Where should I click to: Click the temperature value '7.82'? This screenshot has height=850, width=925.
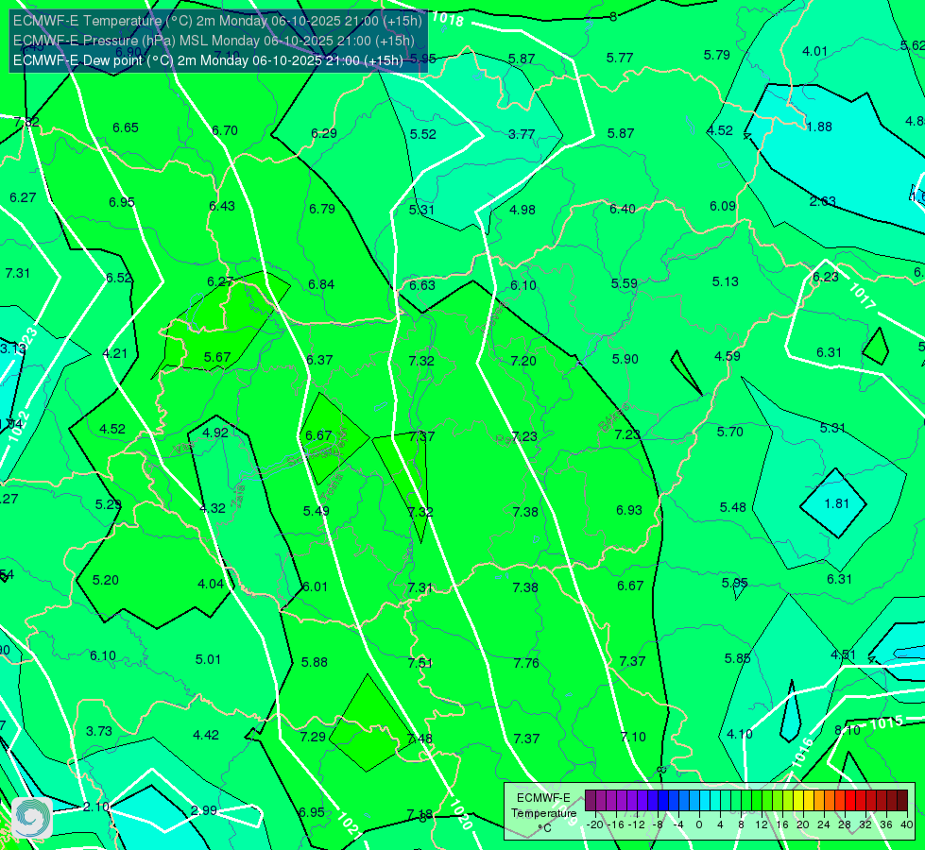point(26,122)
